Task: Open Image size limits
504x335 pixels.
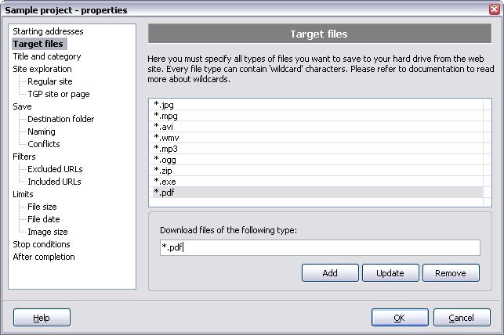Action: [x=48, y=232]
